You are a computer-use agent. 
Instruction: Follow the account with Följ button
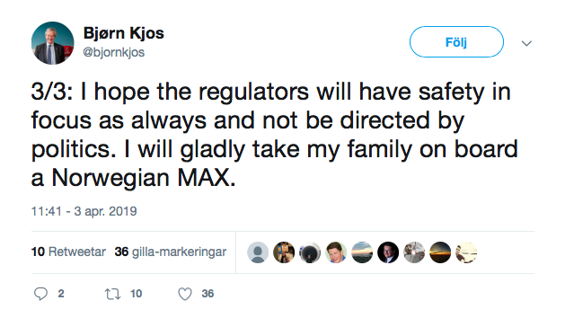click(456, 42)
